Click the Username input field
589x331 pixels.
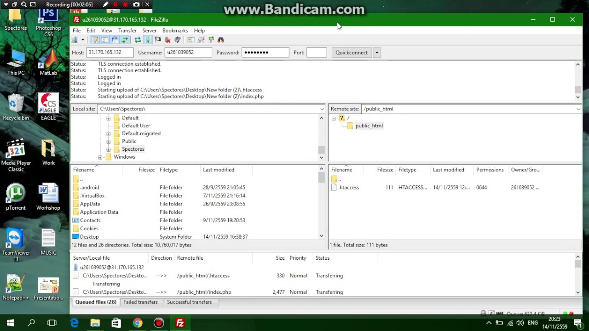(188, 52)
